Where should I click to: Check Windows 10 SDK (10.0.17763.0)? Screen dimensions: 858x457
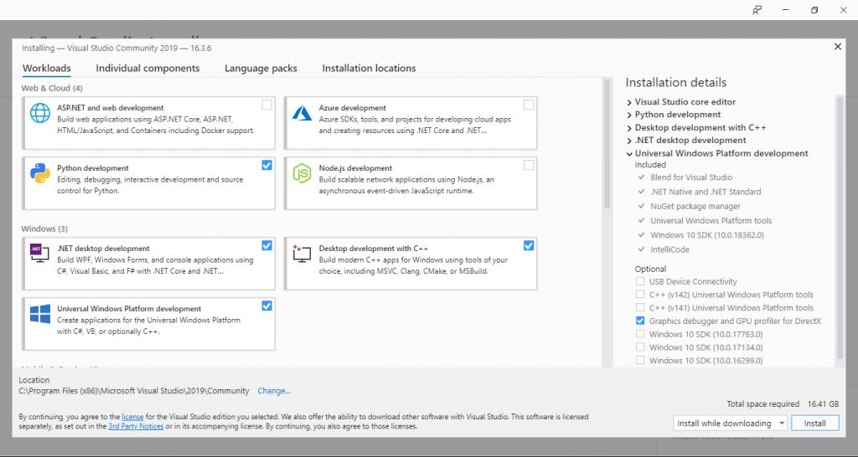coord(640,334)
